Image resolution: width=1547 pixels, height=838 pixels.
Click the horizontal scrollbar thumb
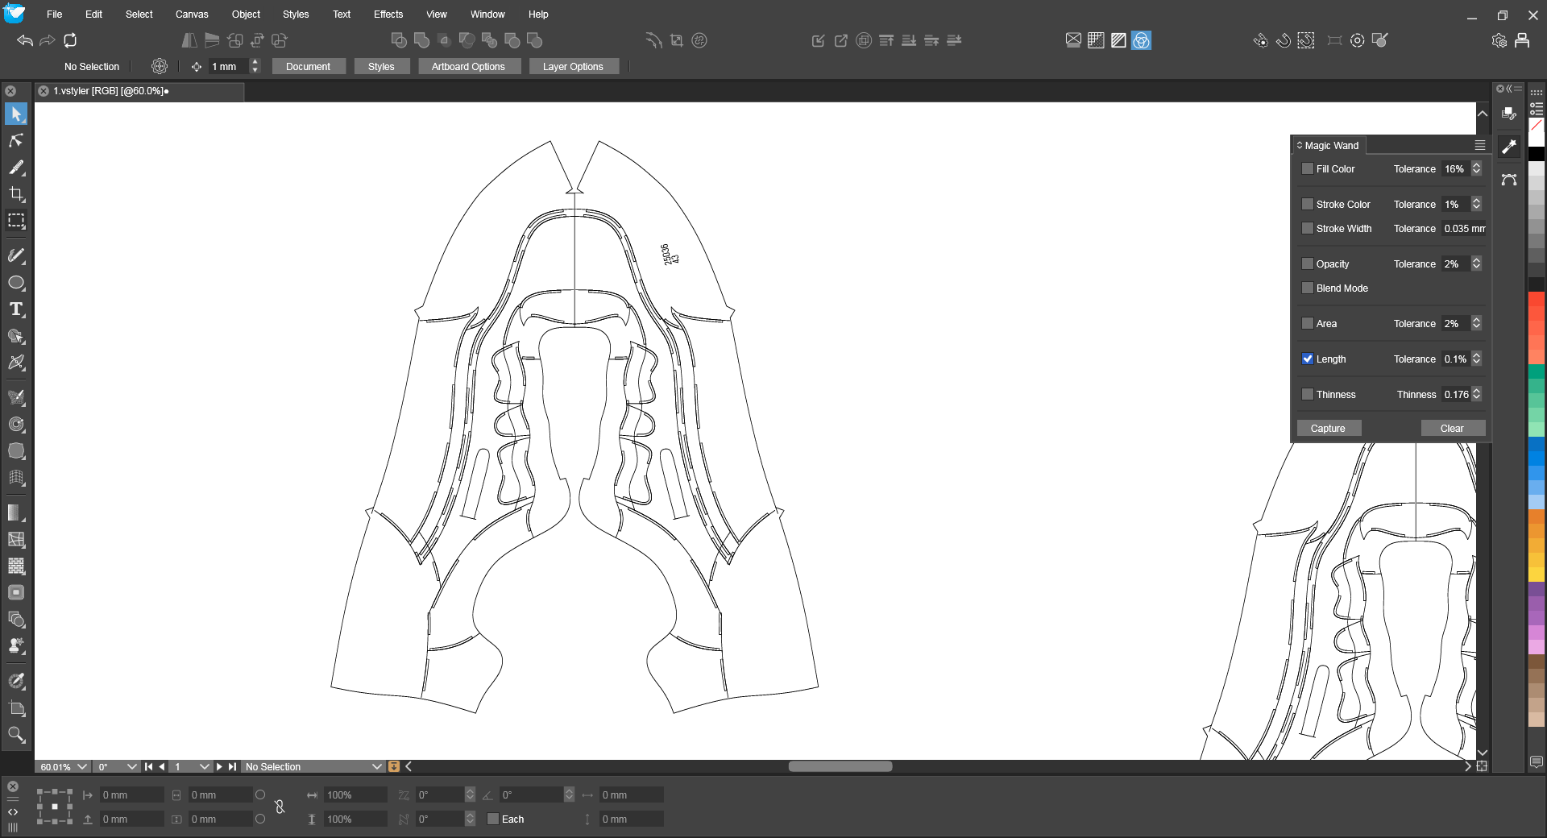840,767
